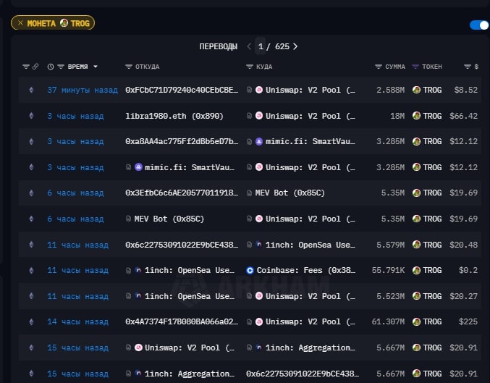Select the 61.307M amount cell

click(388, 321)
